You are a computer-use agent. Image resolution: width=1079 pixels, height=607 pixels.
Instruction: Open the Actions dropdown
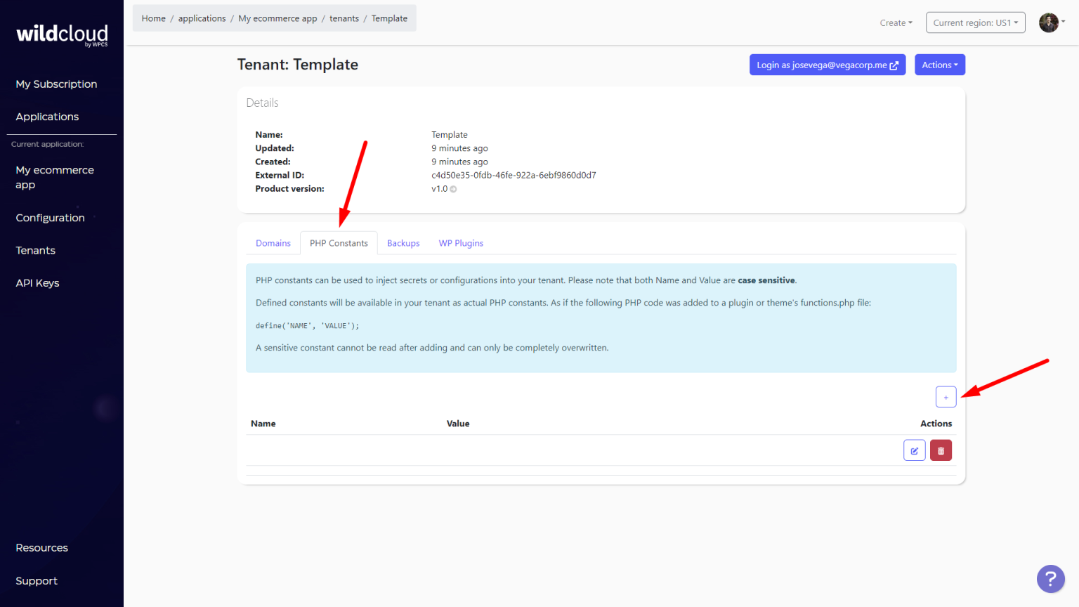[939, 65]
